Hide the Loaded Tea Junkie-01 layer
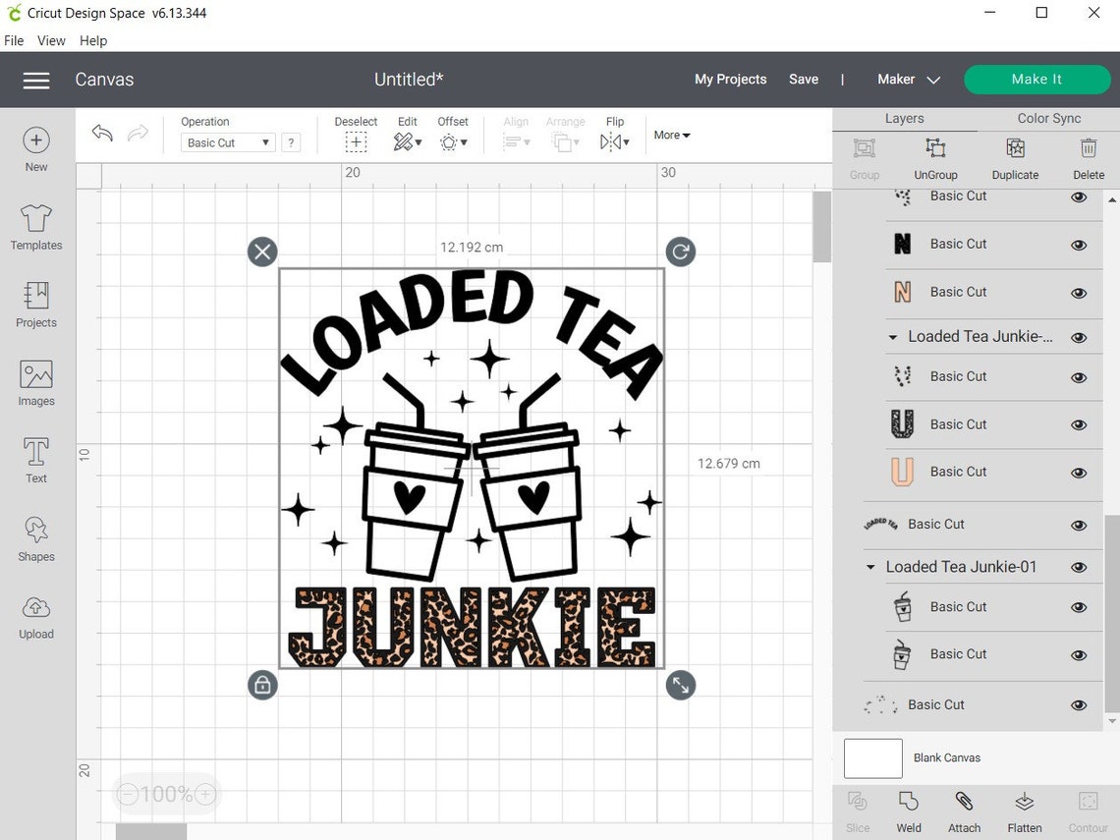1120x840 pixels. pyautogui.click(x=1078, y=567)
